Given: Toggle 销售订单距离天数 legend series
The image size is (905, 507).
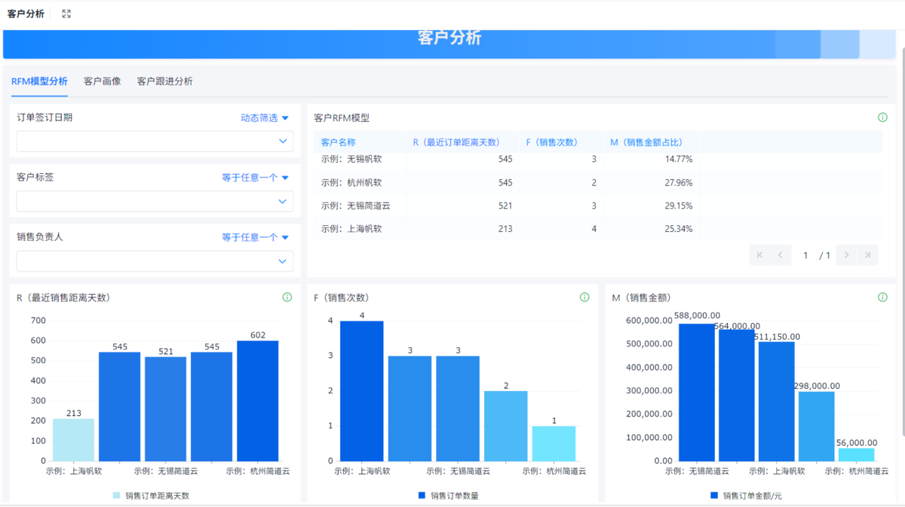Looking at the screenshot, I should point(151,496).
